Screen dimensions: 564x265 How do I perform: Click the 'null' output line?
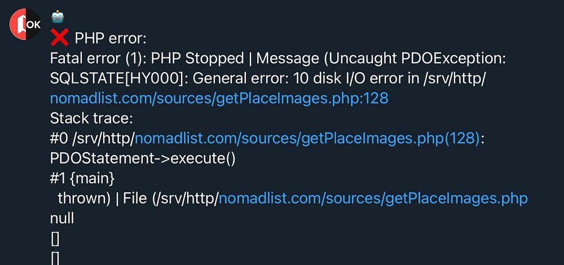click(x=62, y=218)
